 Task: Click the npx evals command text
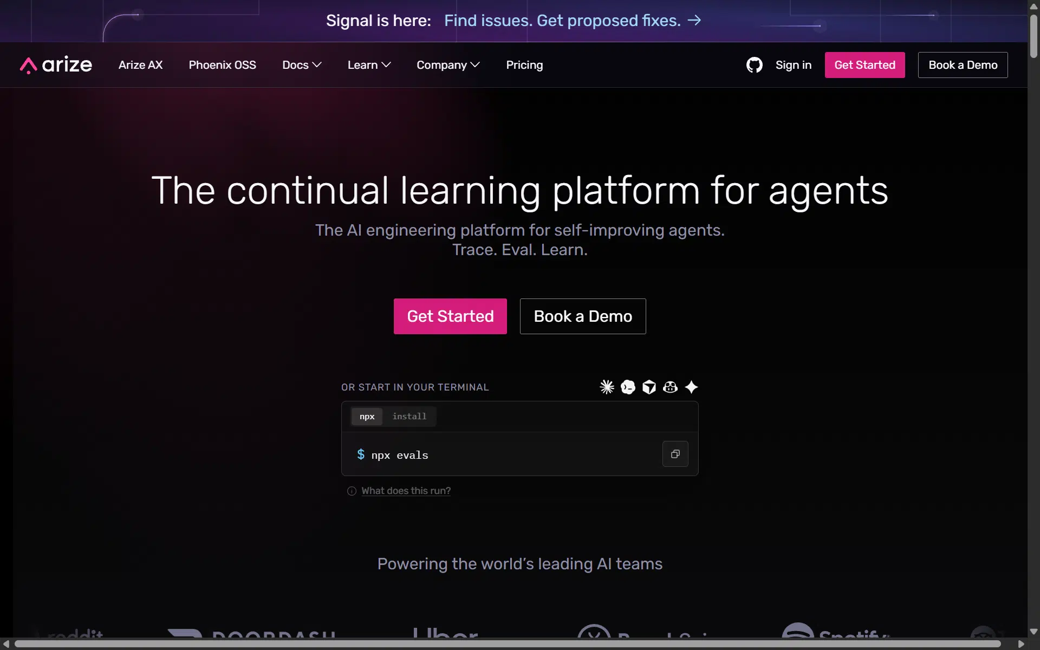[x=400, y=456]
